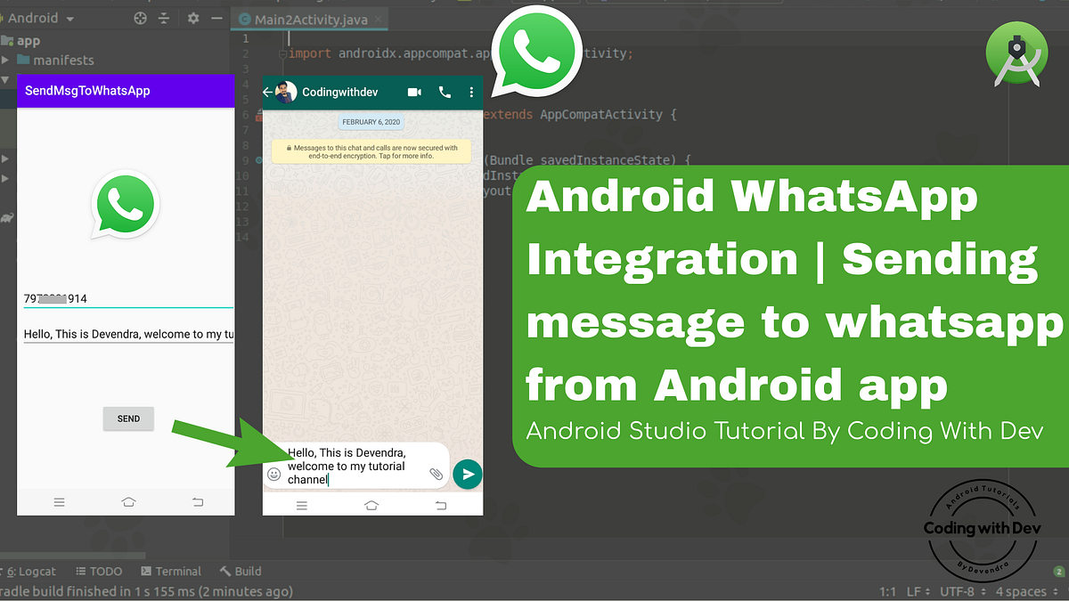The height and width of the screenshot is (601, 1069).
Task: Attach a file using the paperclip icon
Action: coord(437,475)
